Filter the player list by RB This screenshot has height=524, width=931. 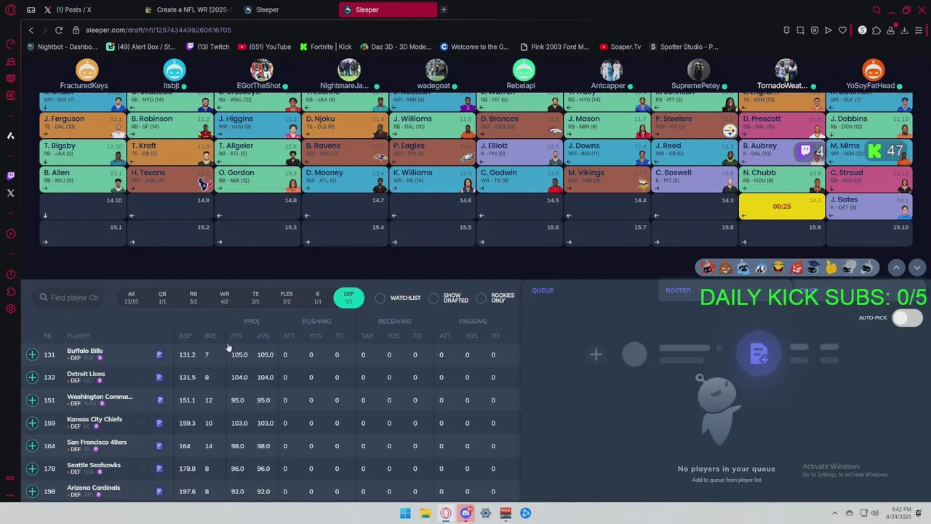(193, 298)
